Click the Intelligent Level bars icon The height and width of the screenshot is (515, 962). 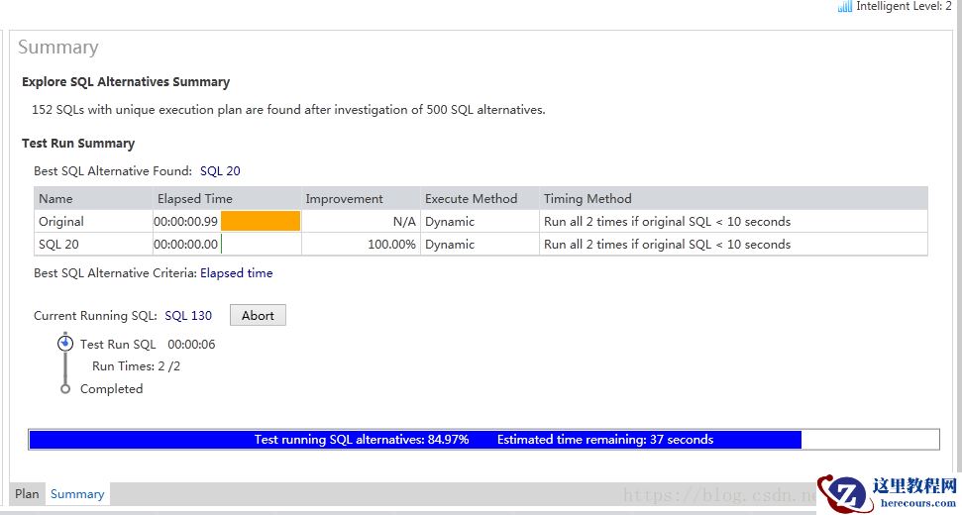(x=844, y=6)
